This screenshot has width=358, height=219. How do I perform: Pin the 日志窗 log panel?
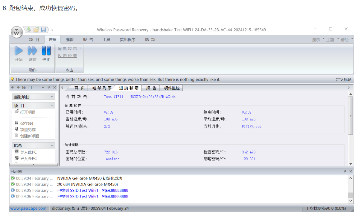(x=345, y=171)
